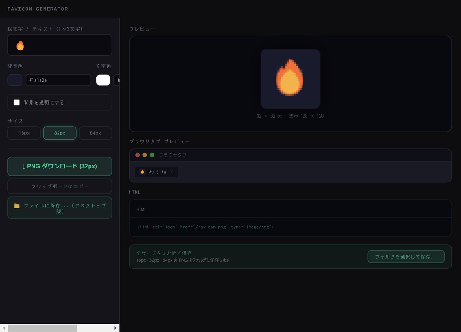Viewport: 461px width, 332px height.
Task: Click the folder icon on save button
Action: (x=17, y=205)
